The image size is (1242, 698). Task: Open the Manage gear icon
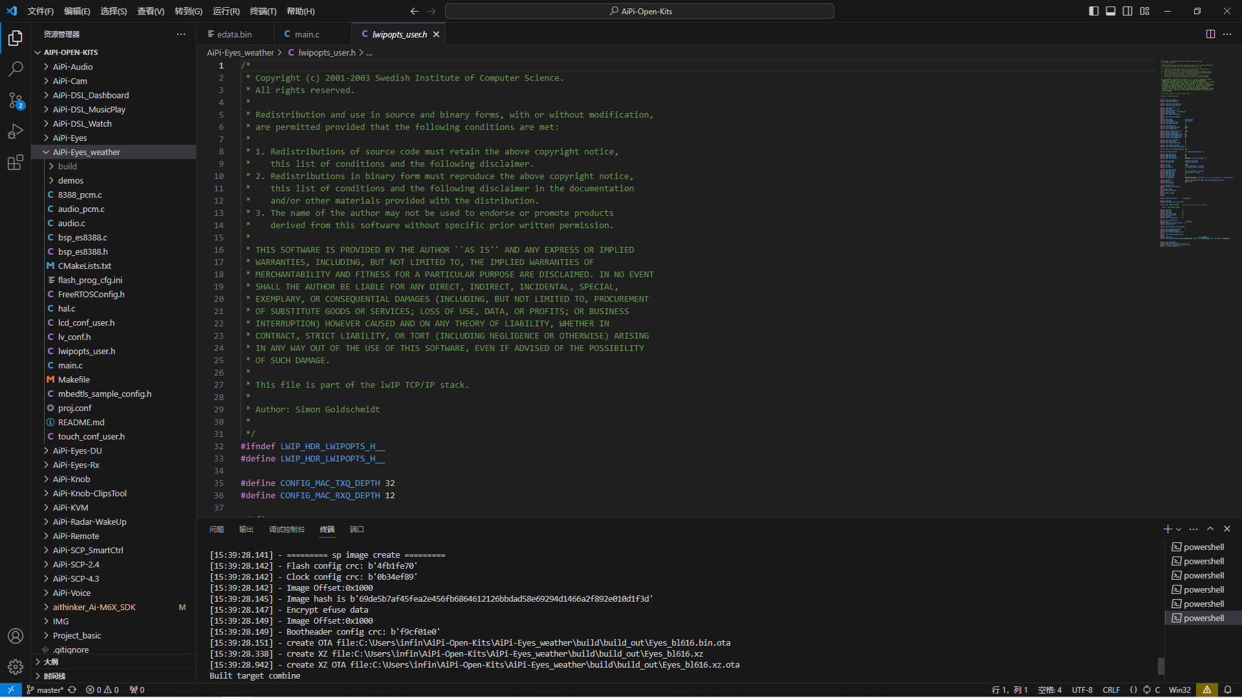(x=16, y=666)
